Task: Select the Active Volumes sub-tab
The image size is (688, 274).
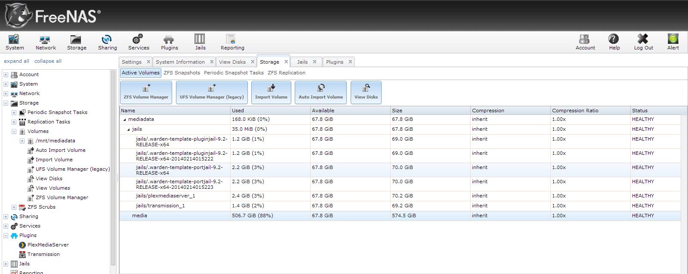Action: (141, 73)
